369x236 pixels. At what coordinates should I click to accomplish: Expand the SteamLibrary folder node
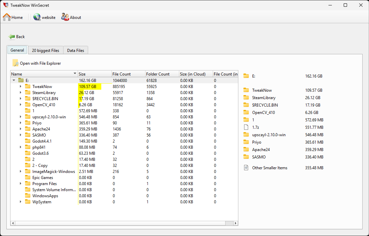pyautogui.click(x=21, y=93)
